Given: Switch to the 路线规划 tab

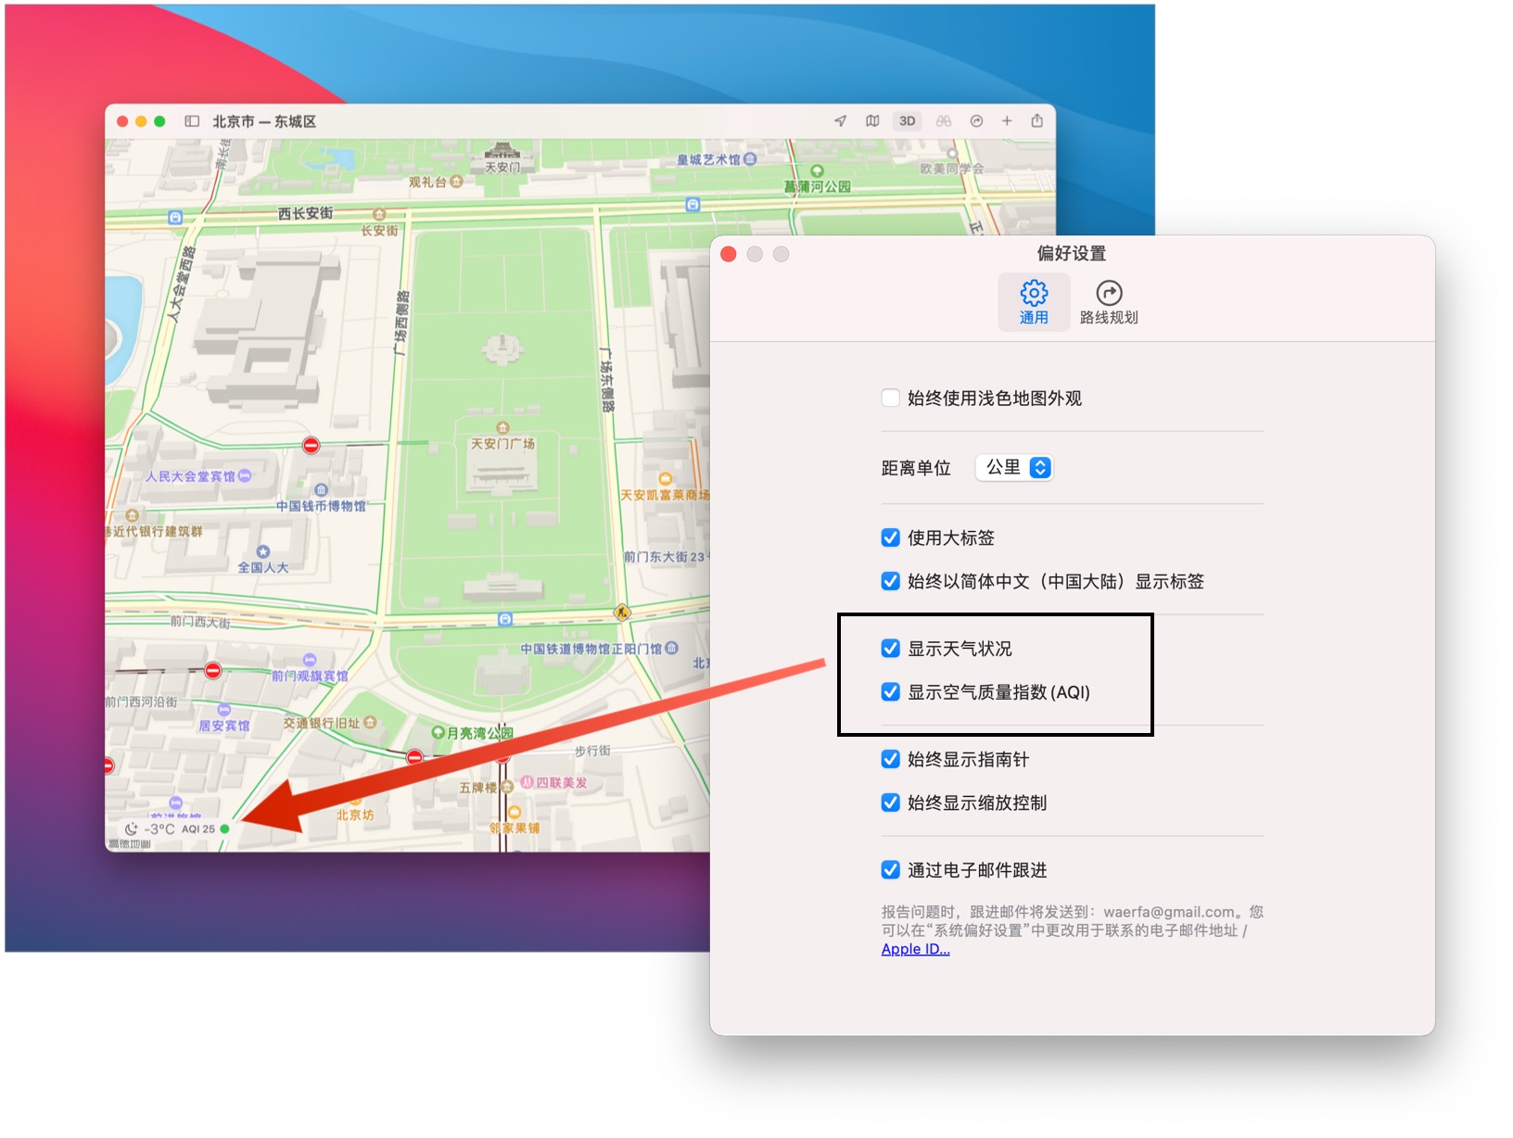Looking at the screenshot, I should click(1109, 302).
